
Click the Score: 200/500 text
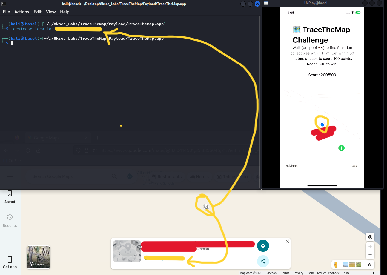point(322,75)
